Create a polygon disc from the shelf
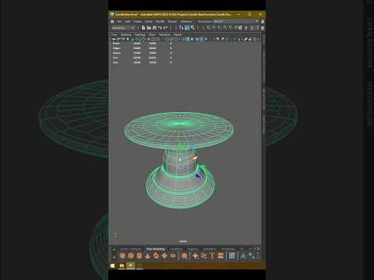Screen dimensions: 374x280 coord(173,256)
